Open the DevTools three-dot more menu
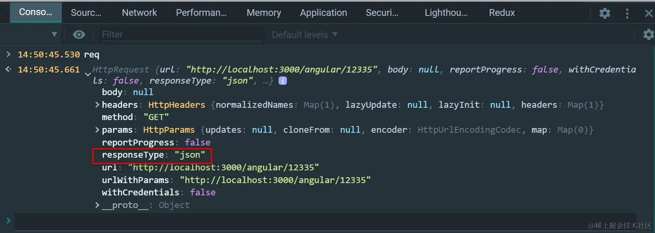This screenshot has width=655, height=233. click(627, 13)
